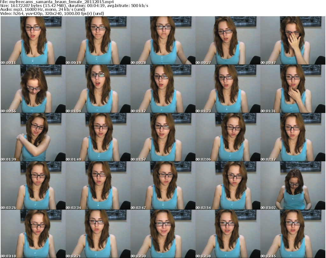This screenshot has height=258, width=326.
Task: Select the thumbnail frame at 00:00:47
Action: click(x=293, y=40)
